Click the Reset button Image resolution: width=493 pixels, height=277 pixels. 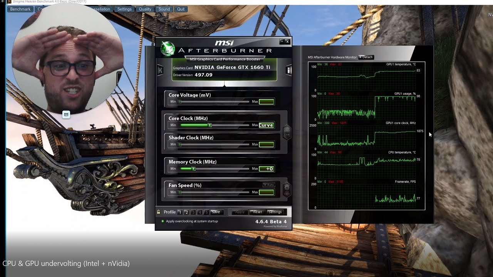(257, 212)
